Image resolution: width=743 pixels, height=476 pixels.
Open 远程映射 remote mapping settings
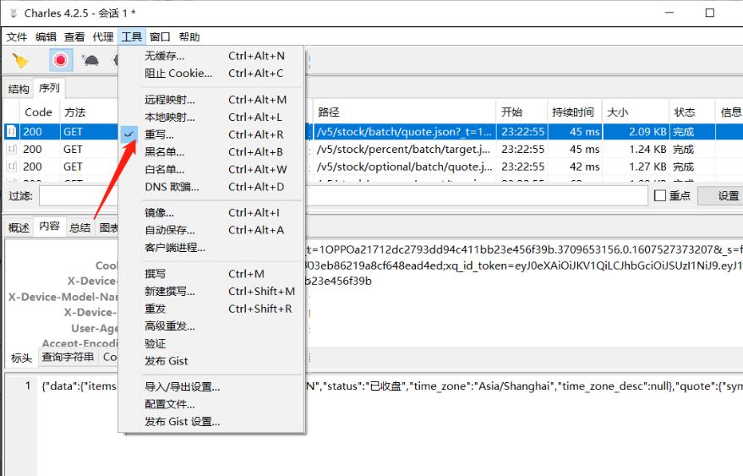coord(211,100)
